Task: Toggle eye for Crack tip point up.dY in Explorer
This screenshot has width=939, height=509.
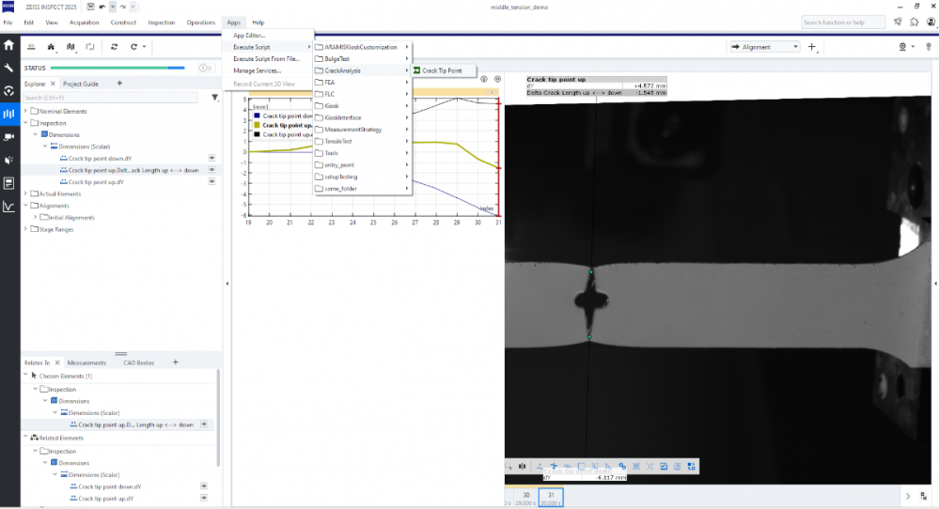Action: (x=211, y=181)
